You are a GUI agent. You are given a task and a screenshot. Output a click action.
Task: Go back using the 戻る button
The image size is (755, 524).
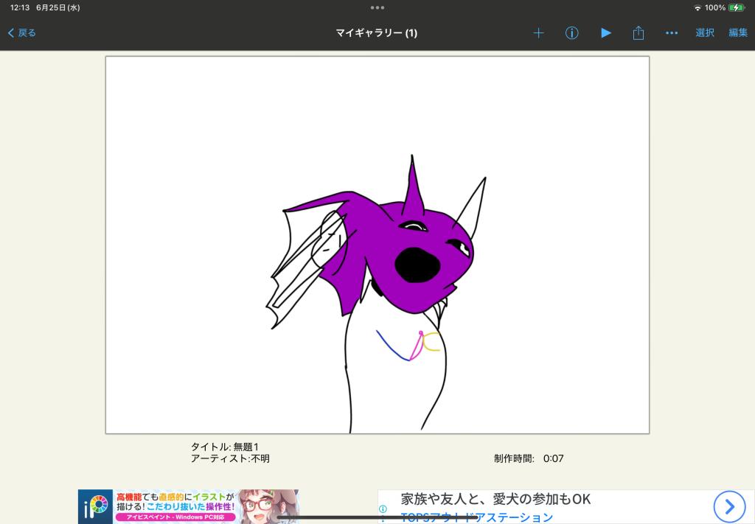22,33
